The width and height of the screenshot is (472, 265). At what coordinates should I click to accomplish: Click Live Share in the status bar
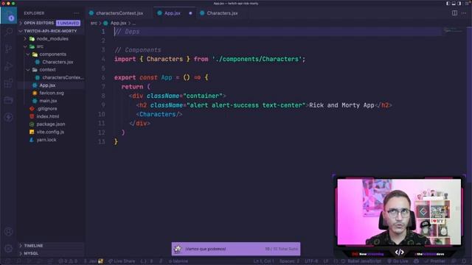coord(122,261)
